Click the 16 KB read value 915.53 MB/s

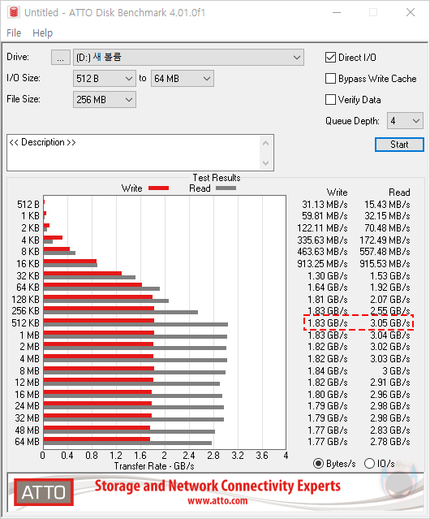tap(385, 264)
